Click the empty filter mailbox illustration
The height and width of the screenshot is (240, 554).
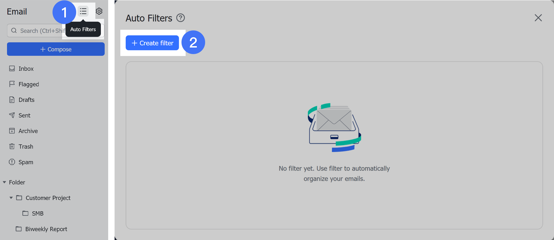(x=334, y=127)
